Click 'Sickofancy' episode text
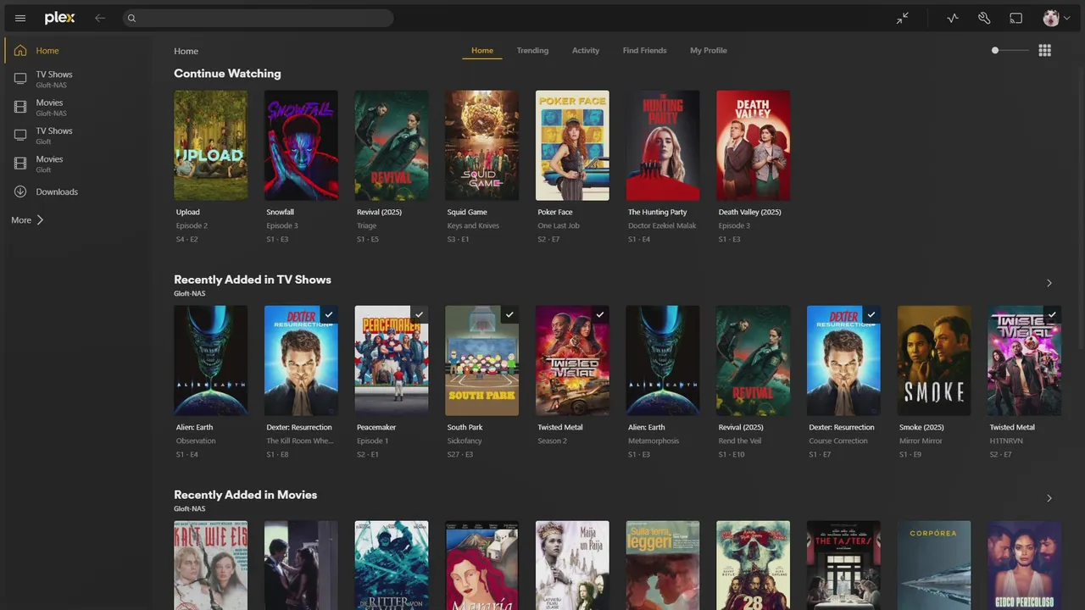The image size is (1085, 610). pyautogui.click(x=465, y=441)
